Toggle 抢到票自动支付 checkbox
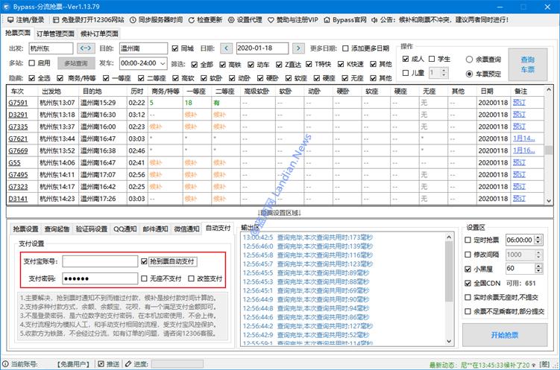560x370 pixels. click(x=144, y=261)
